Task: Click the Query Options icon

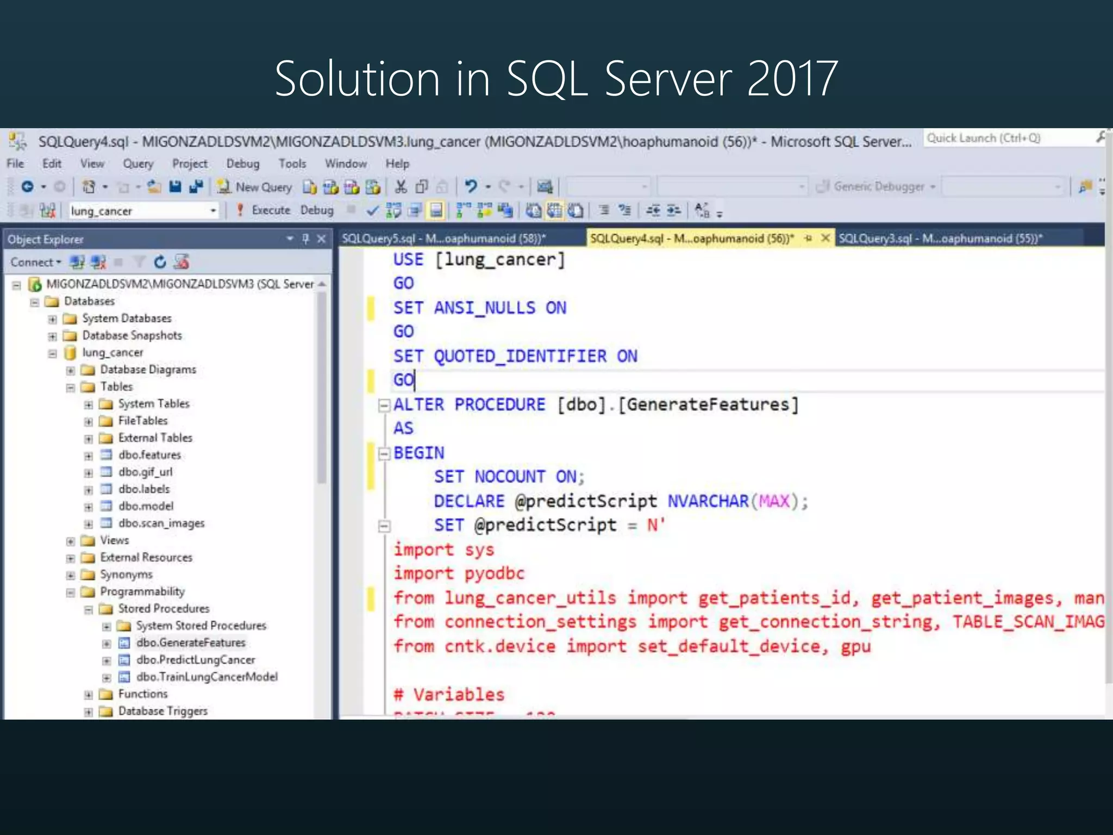Action: pyautogui.click(x=415, y=210)
